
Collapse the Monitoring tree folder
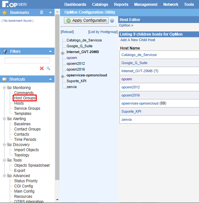click(x=5, y=88)
